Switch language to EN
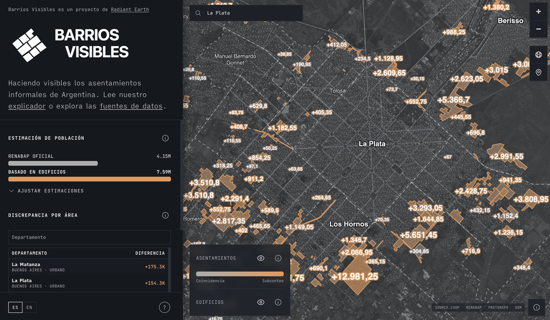Image resolution: width=550 pixels, height=320 pixels. coord(29,307)
